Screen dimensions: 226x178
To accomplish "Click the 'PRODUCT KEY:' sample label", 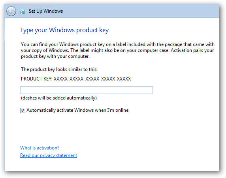I will (x=37, y=79).
